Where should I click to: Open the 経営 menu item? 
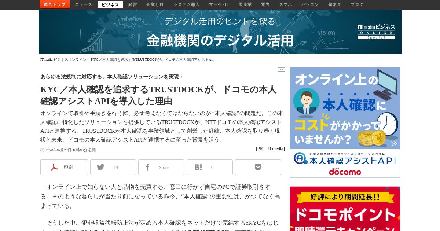point(133,4)
